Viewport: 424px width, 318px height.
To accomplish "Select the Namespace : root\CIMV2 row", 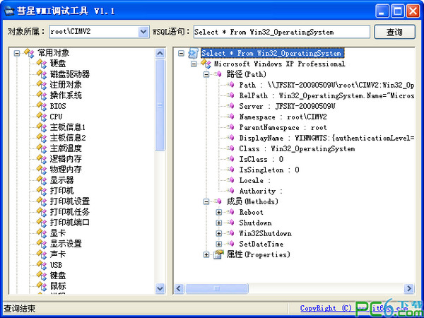I will [283, 117].
